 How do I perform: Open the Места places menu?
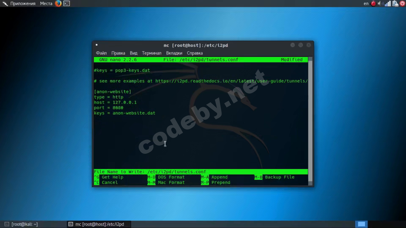click(46, 4)
